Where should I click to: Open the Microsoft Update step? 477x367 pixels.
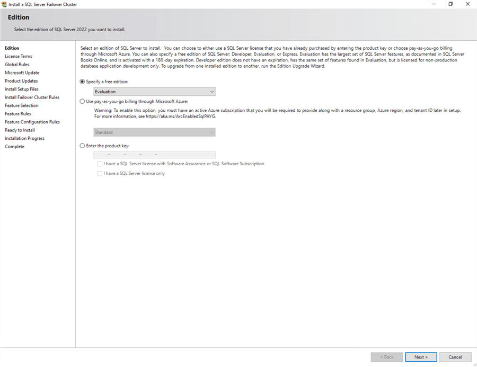[x=22, y=73]
